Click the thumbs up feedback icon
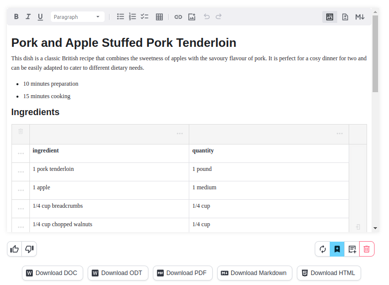 click(15, 249)
